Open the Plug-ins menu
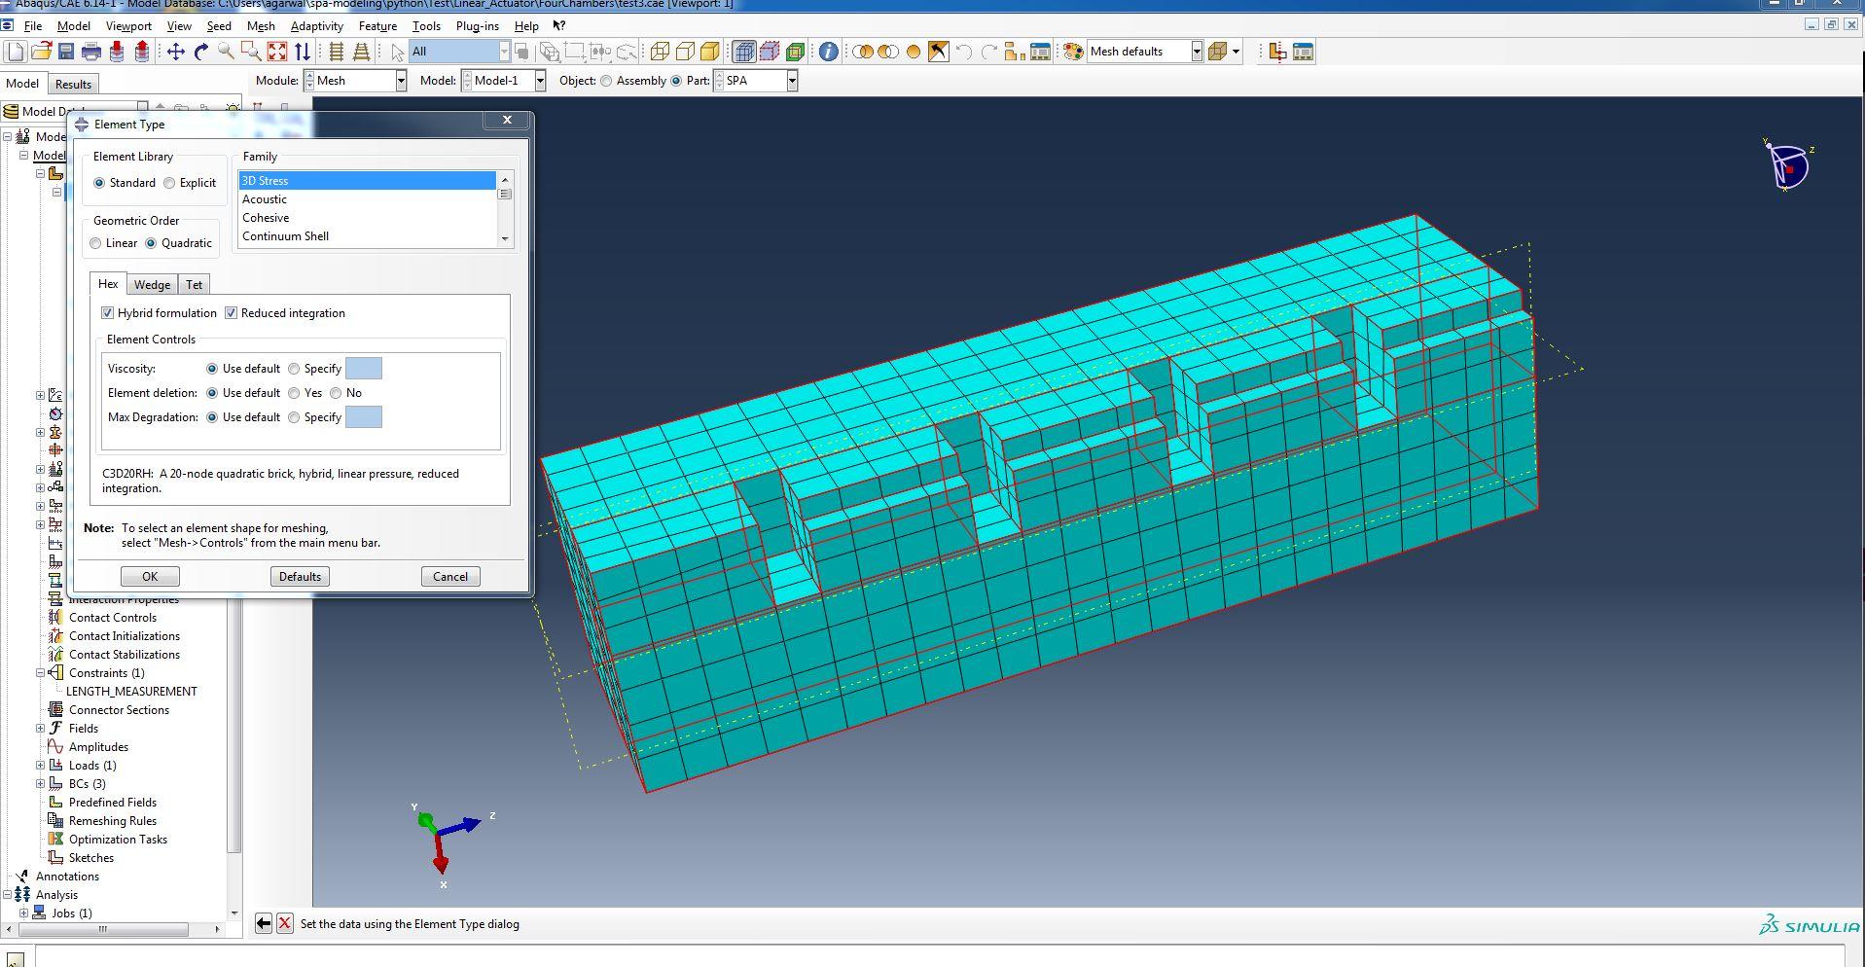This screenshot has width=1865, height=967. [477, 26]
